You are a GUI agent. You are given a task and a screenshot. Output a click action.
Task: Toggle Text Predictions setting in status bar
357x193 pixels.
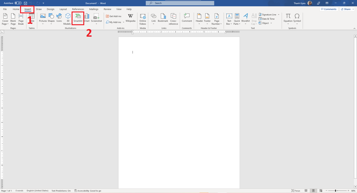61,191
